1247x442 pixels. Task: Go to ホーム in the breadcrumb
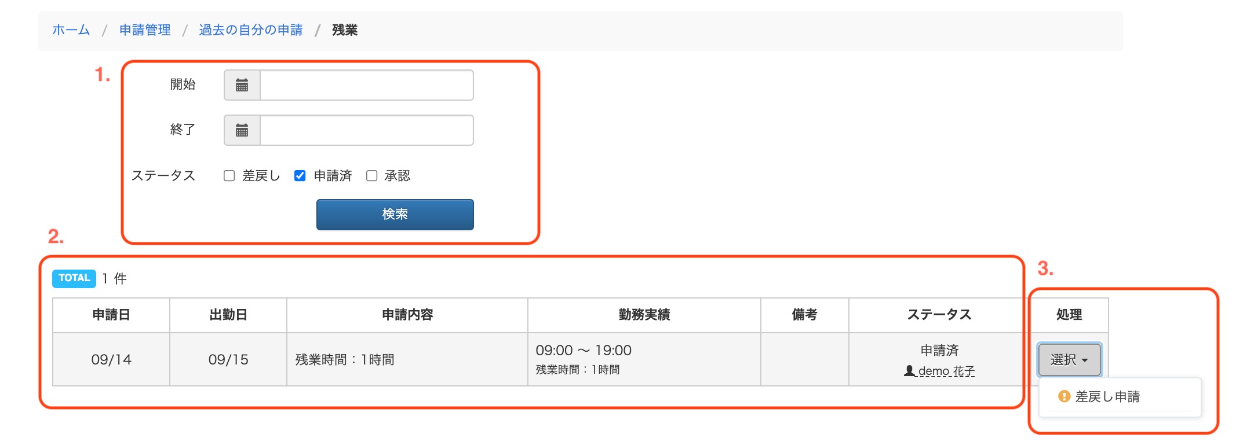pos(71,30)
